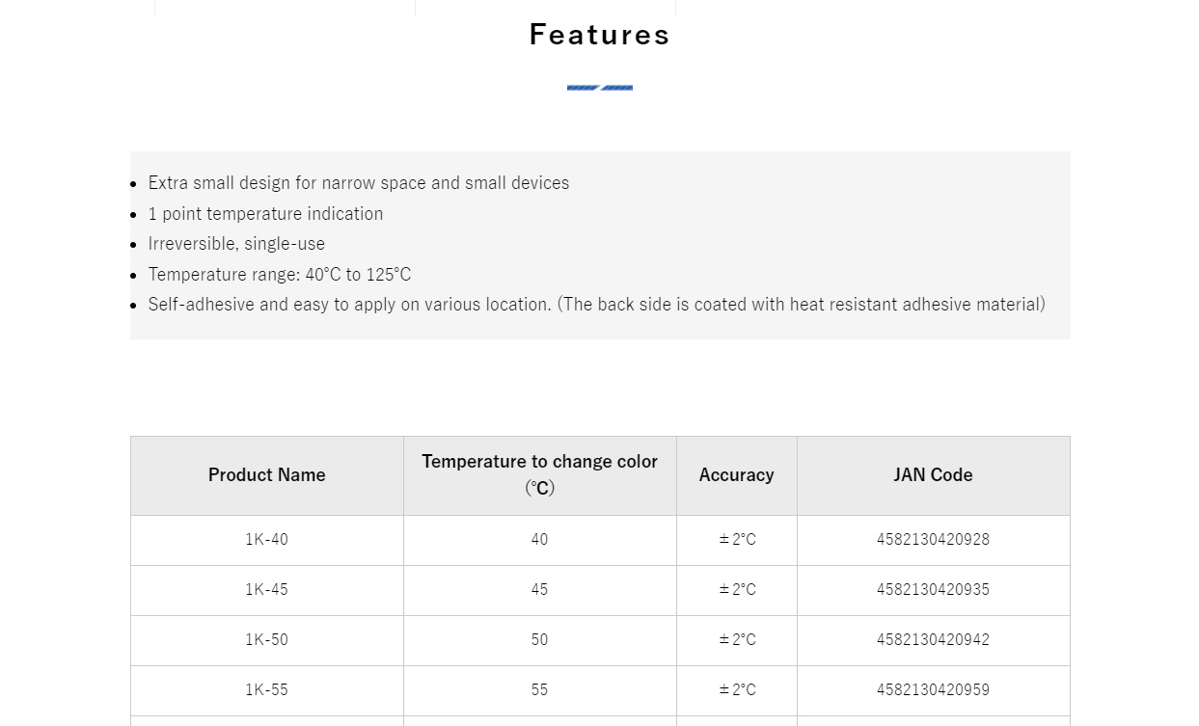Click the "Extra small design" bullet text
Screen dimensions: 1199x726
tap(358, 183)
